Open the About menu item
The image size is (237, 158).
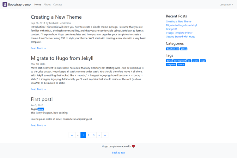(x=47, y=4)
